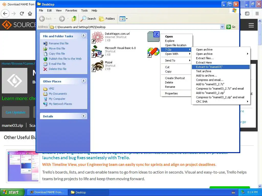Click browser home icon in background window
The height and width of the screenshot is (196, 262).
(x=30, y=14)
